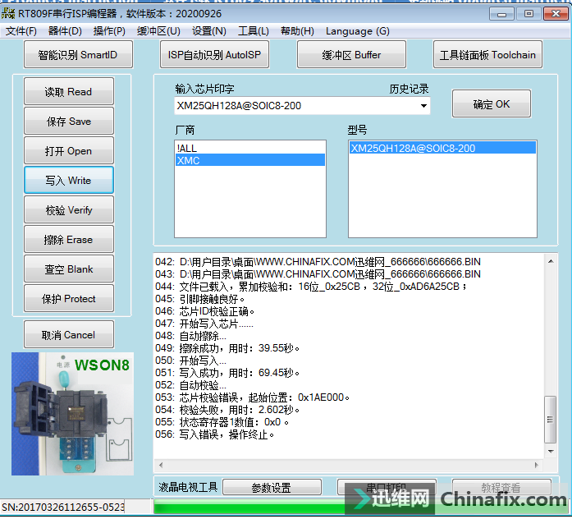Click the WSON8 adapter thumbnail image
Screen dimensions: 572x519
coord(72,414)
